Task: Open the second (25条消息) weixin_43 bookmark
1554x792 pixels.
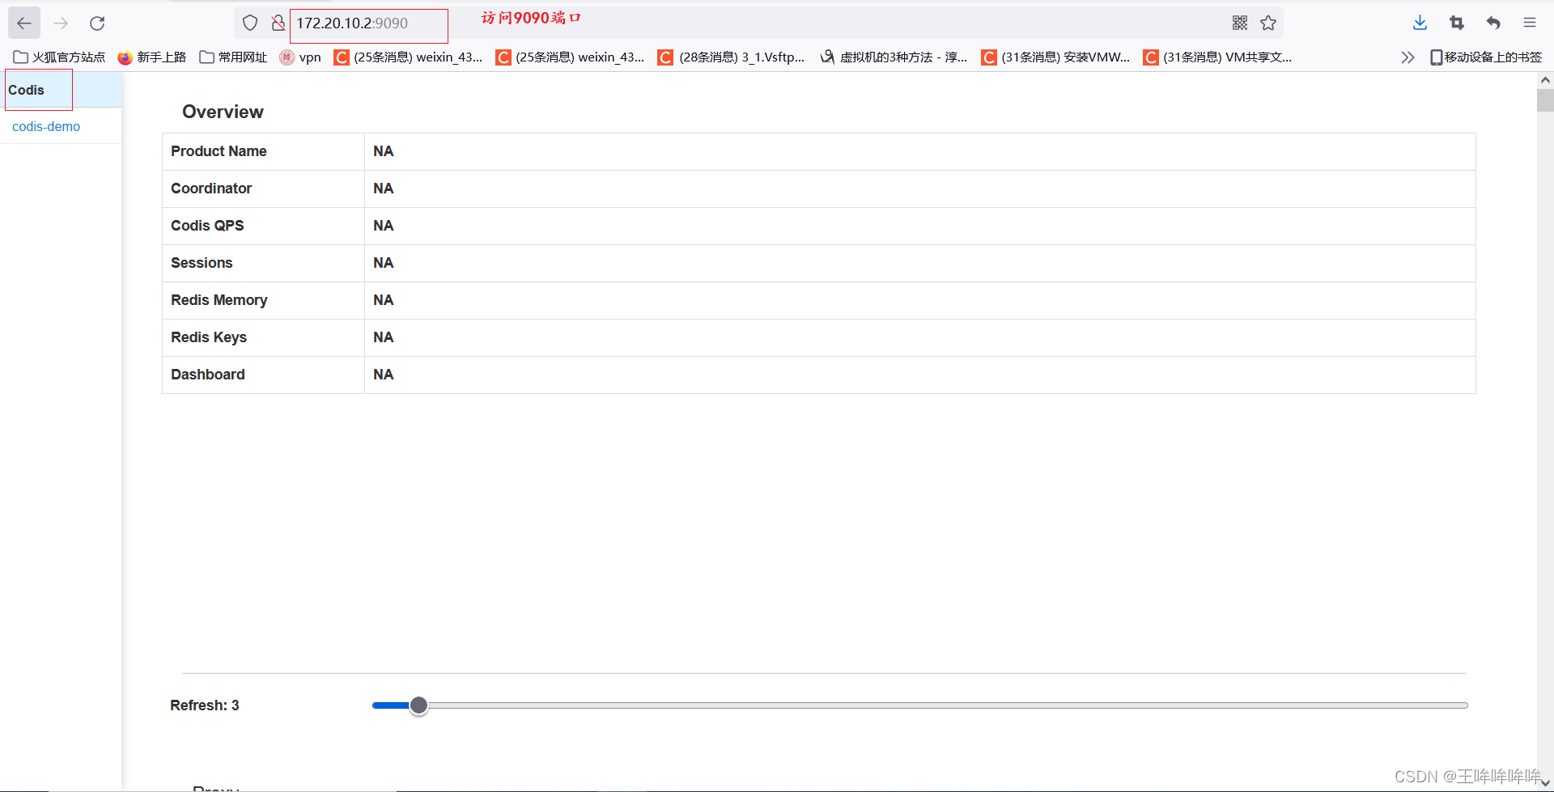Action: (571, 57)
